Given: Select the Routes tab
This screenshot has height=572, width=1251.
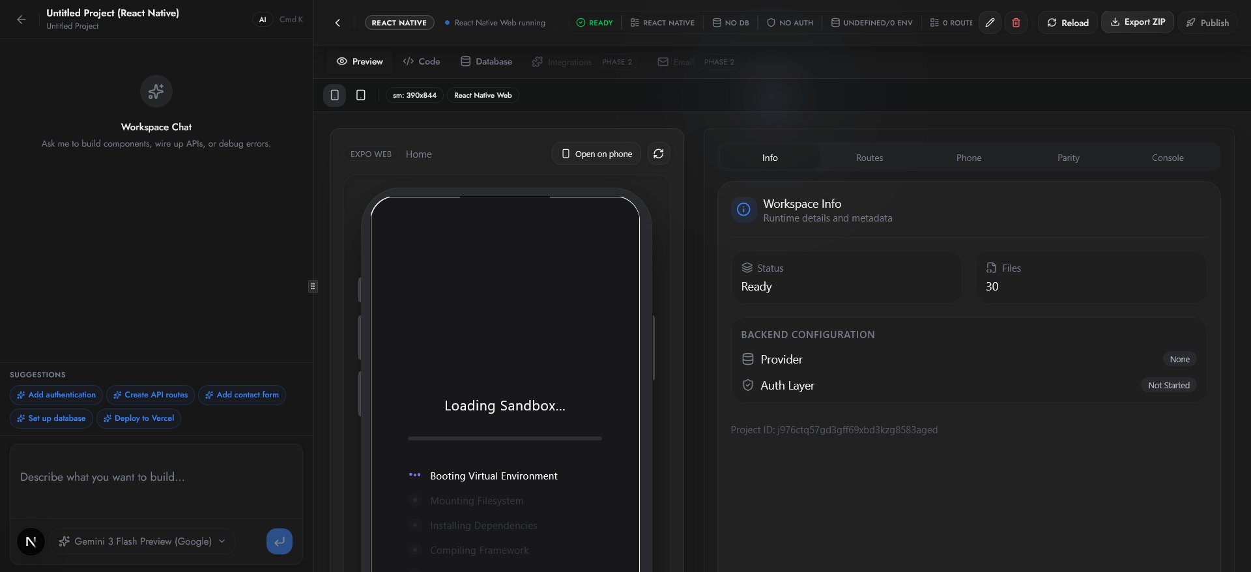Looking at the screenshot, I should point(869,158).
